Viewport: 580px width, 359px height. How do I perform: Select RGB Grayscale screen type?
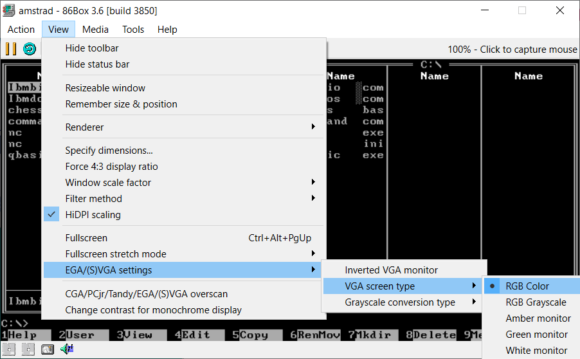tap(532, 302)
